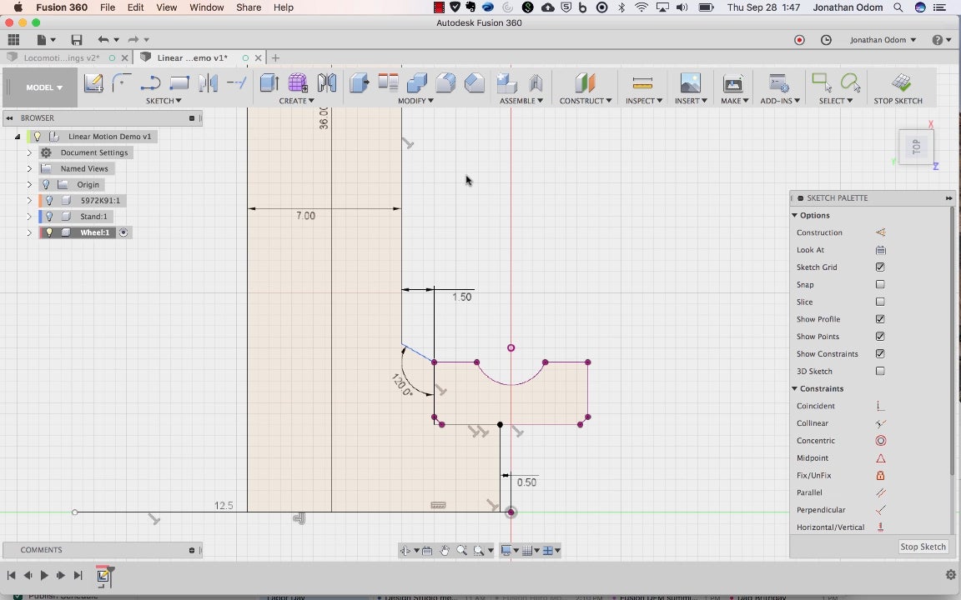The height and width of the screenshot is (600, 961).
Task: Click the Construction option icon
Action: click(x=880, y=232)
